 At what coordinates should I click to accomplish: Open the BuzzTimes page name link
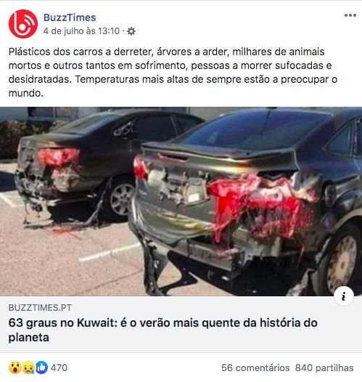pos(70,17)
